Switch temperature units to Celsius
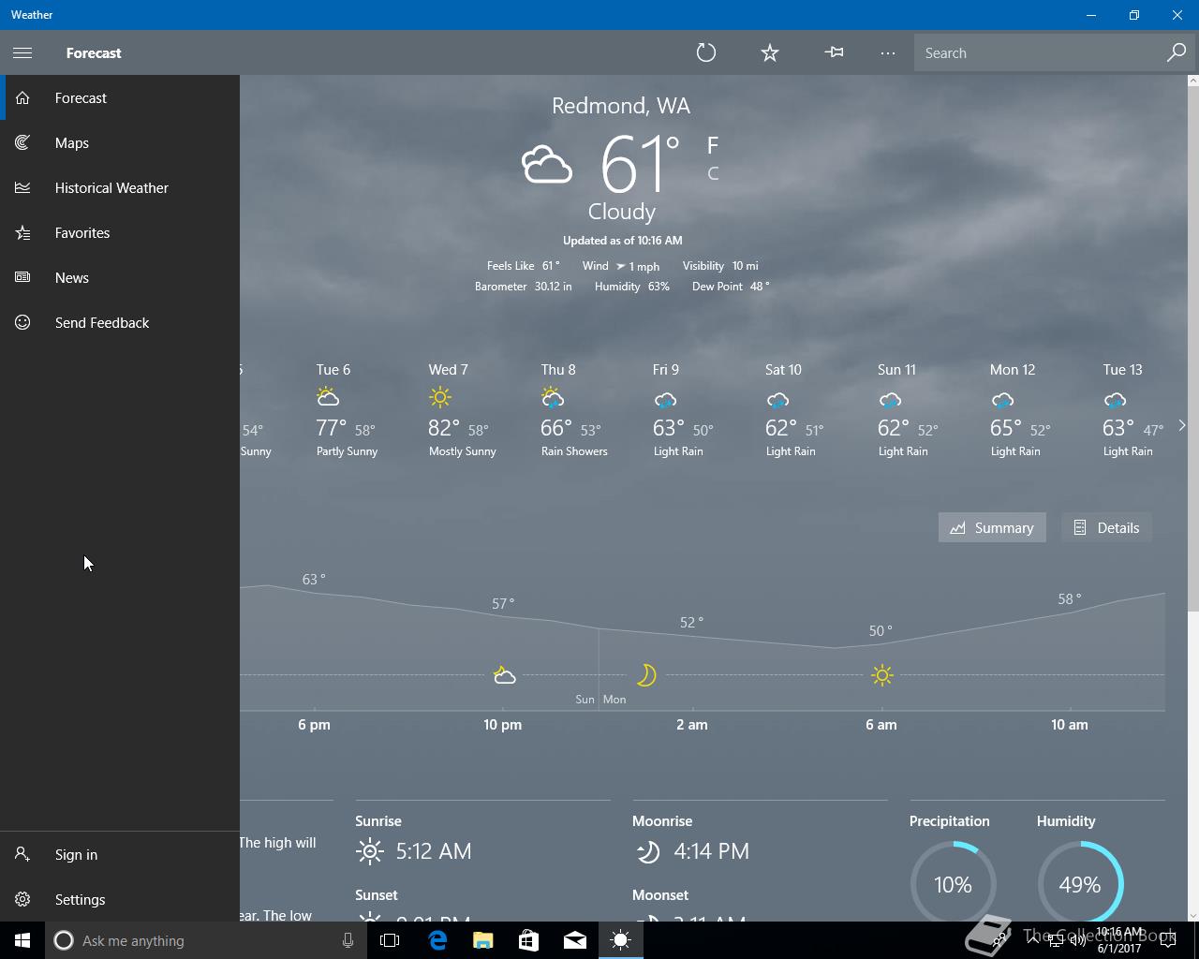 713,173
